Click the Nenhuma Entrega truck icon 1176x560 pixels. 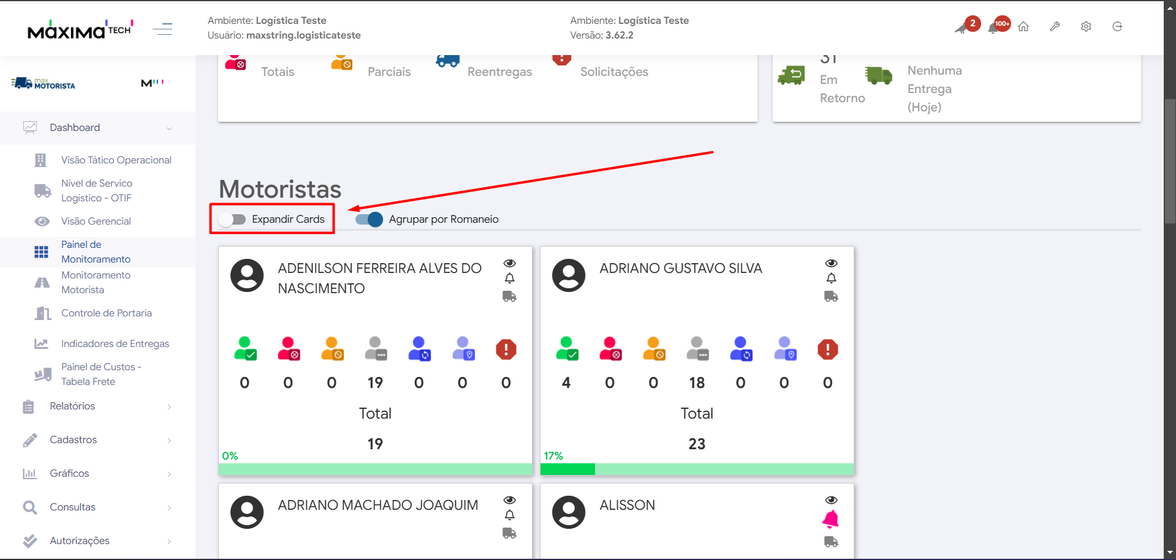point(879,75)
